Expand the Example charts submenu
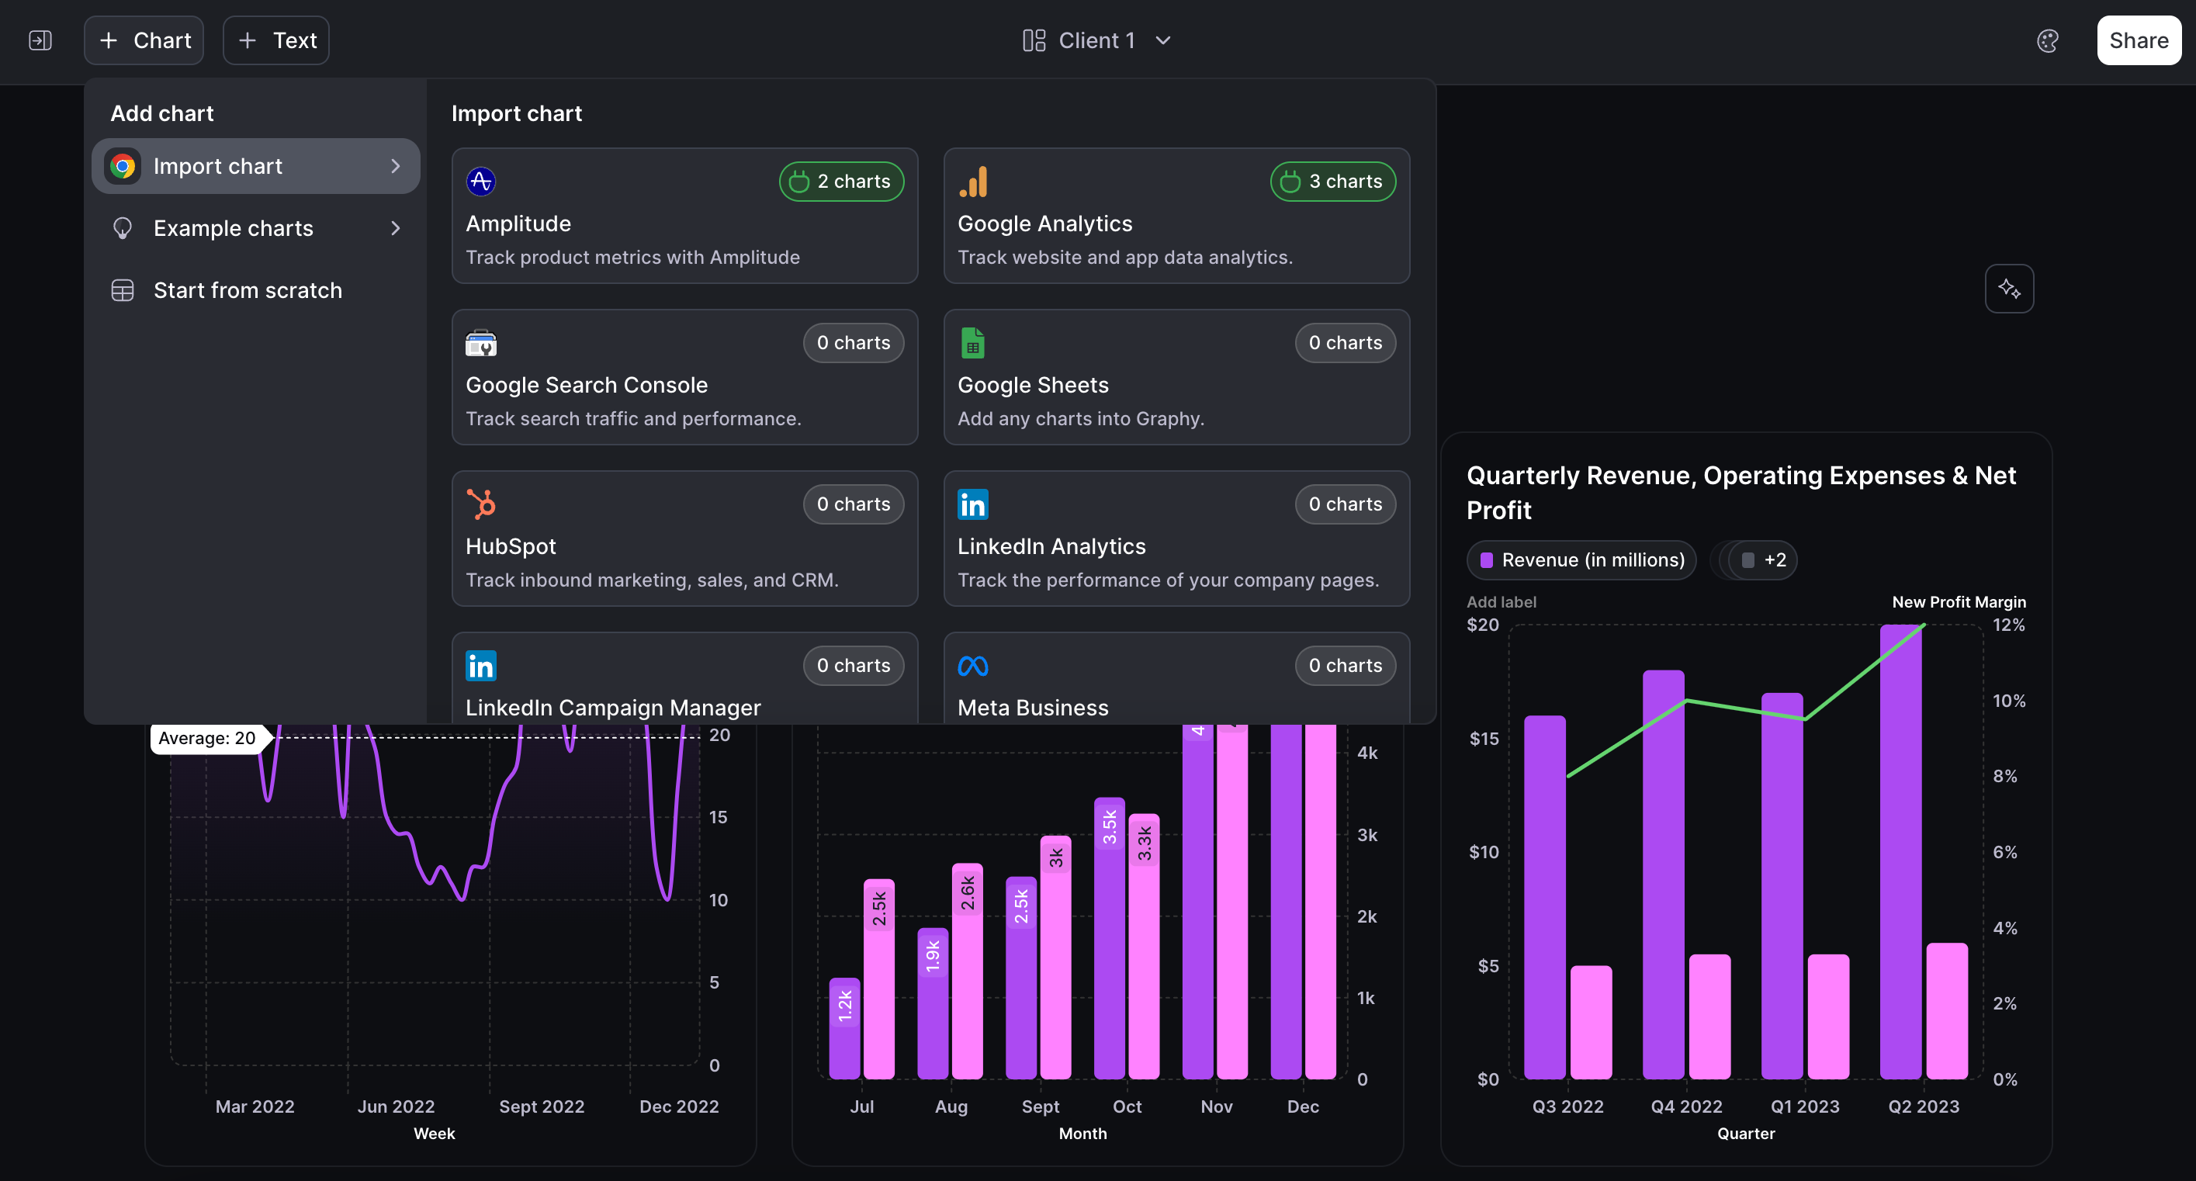The height and width of the screenshot is (1181, 2196). pyautogui.click(x=255, y=229)
